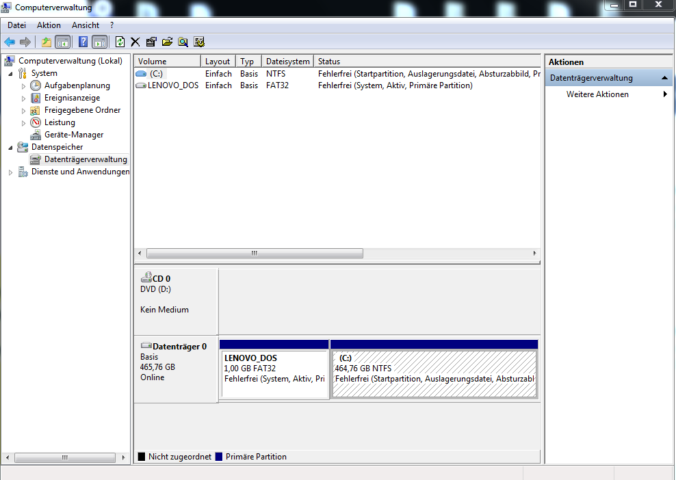Click tree pane scrollbar right arrow
The height and width of the screenshot is (480, 676).
click(x=124, y=457)
